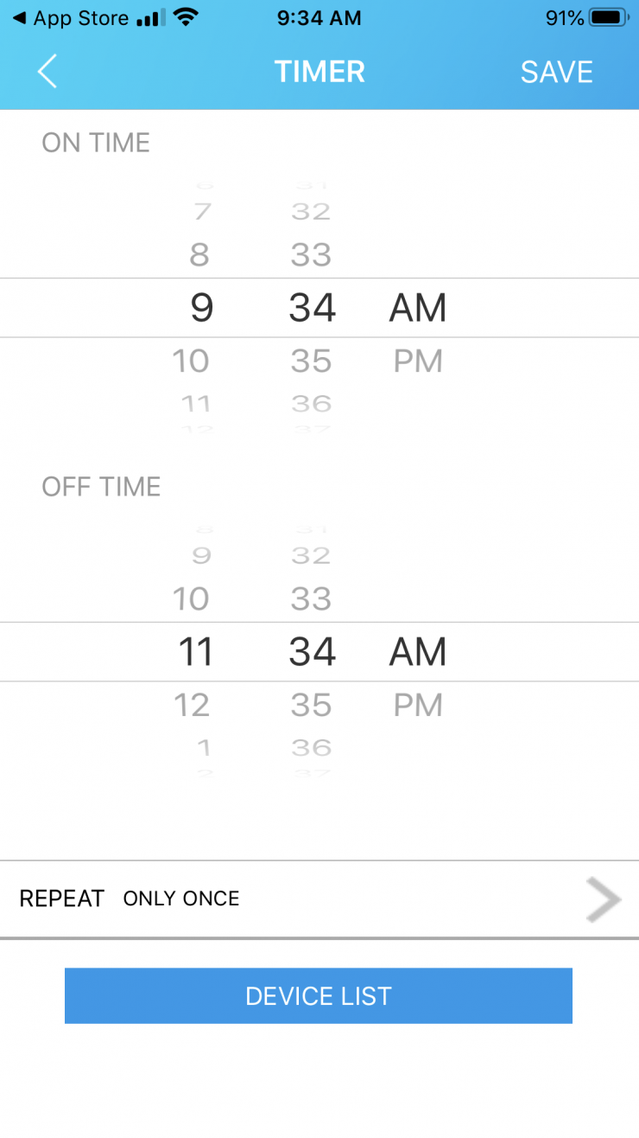This screenshot has width=639, height=1138.
Task: Choose minute 35 in On Time picker
Action: point(312,361)
